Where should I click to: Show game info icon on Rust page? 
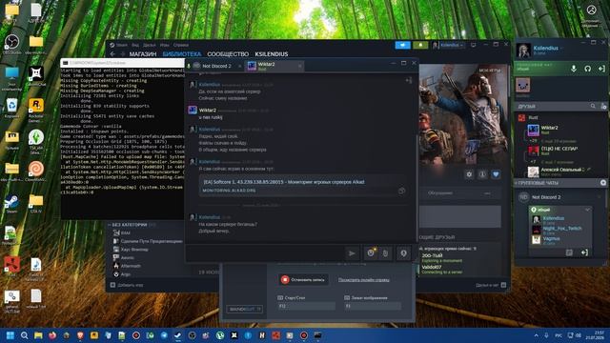(482, 174)
